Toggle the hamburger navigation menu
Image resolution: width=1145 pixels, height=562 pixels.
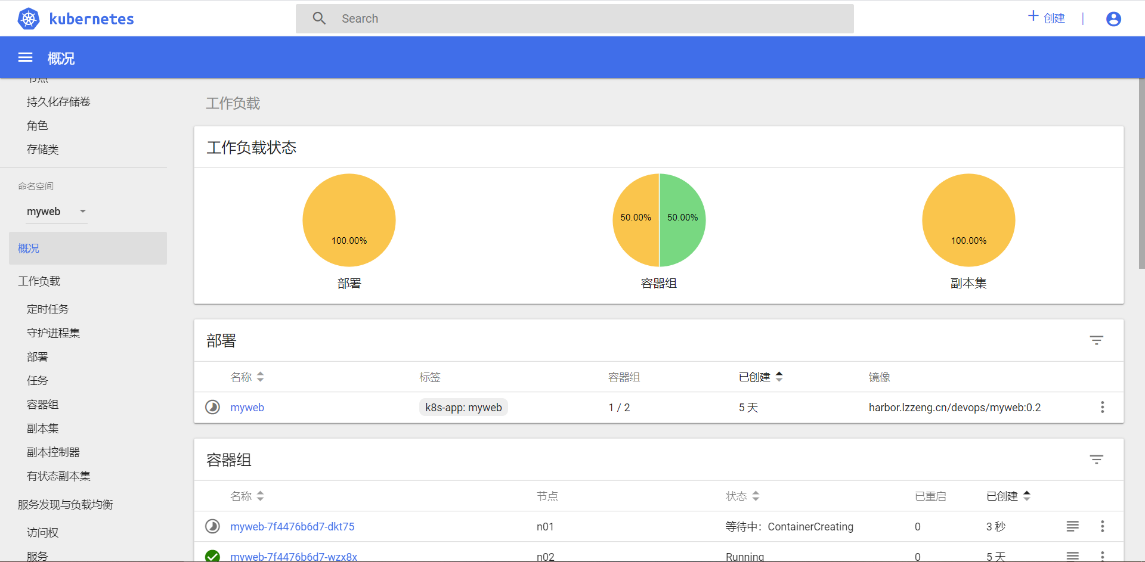pos(25,57)
